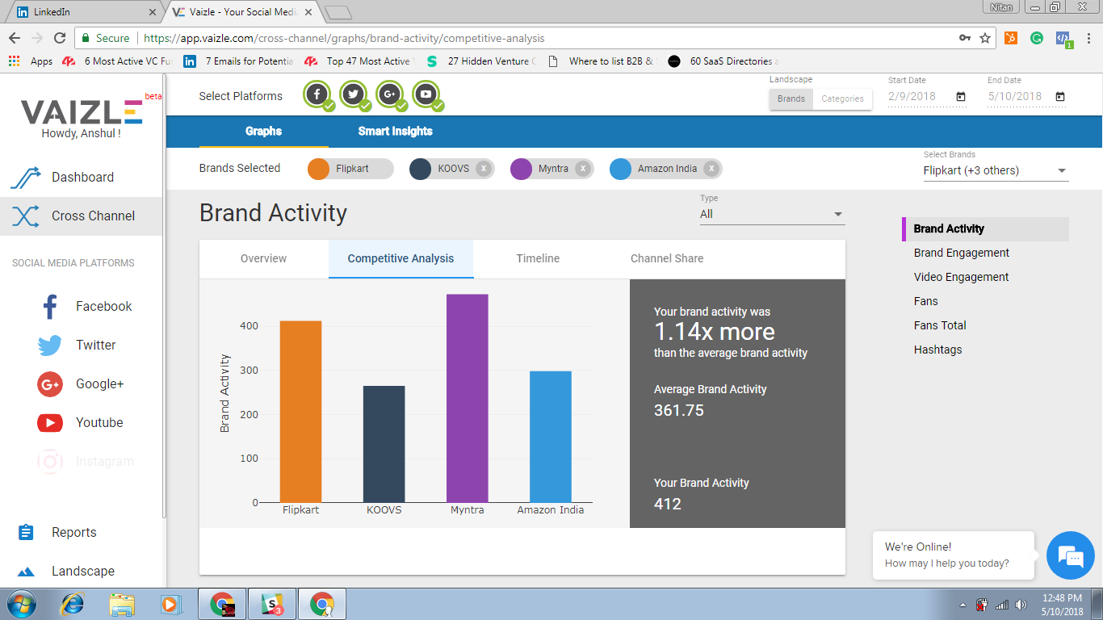Image resolution: width=1103 pixels, height=620 pixels.
Task: Reload the page with the refresh icon
Action: click(x=59, y=38)
